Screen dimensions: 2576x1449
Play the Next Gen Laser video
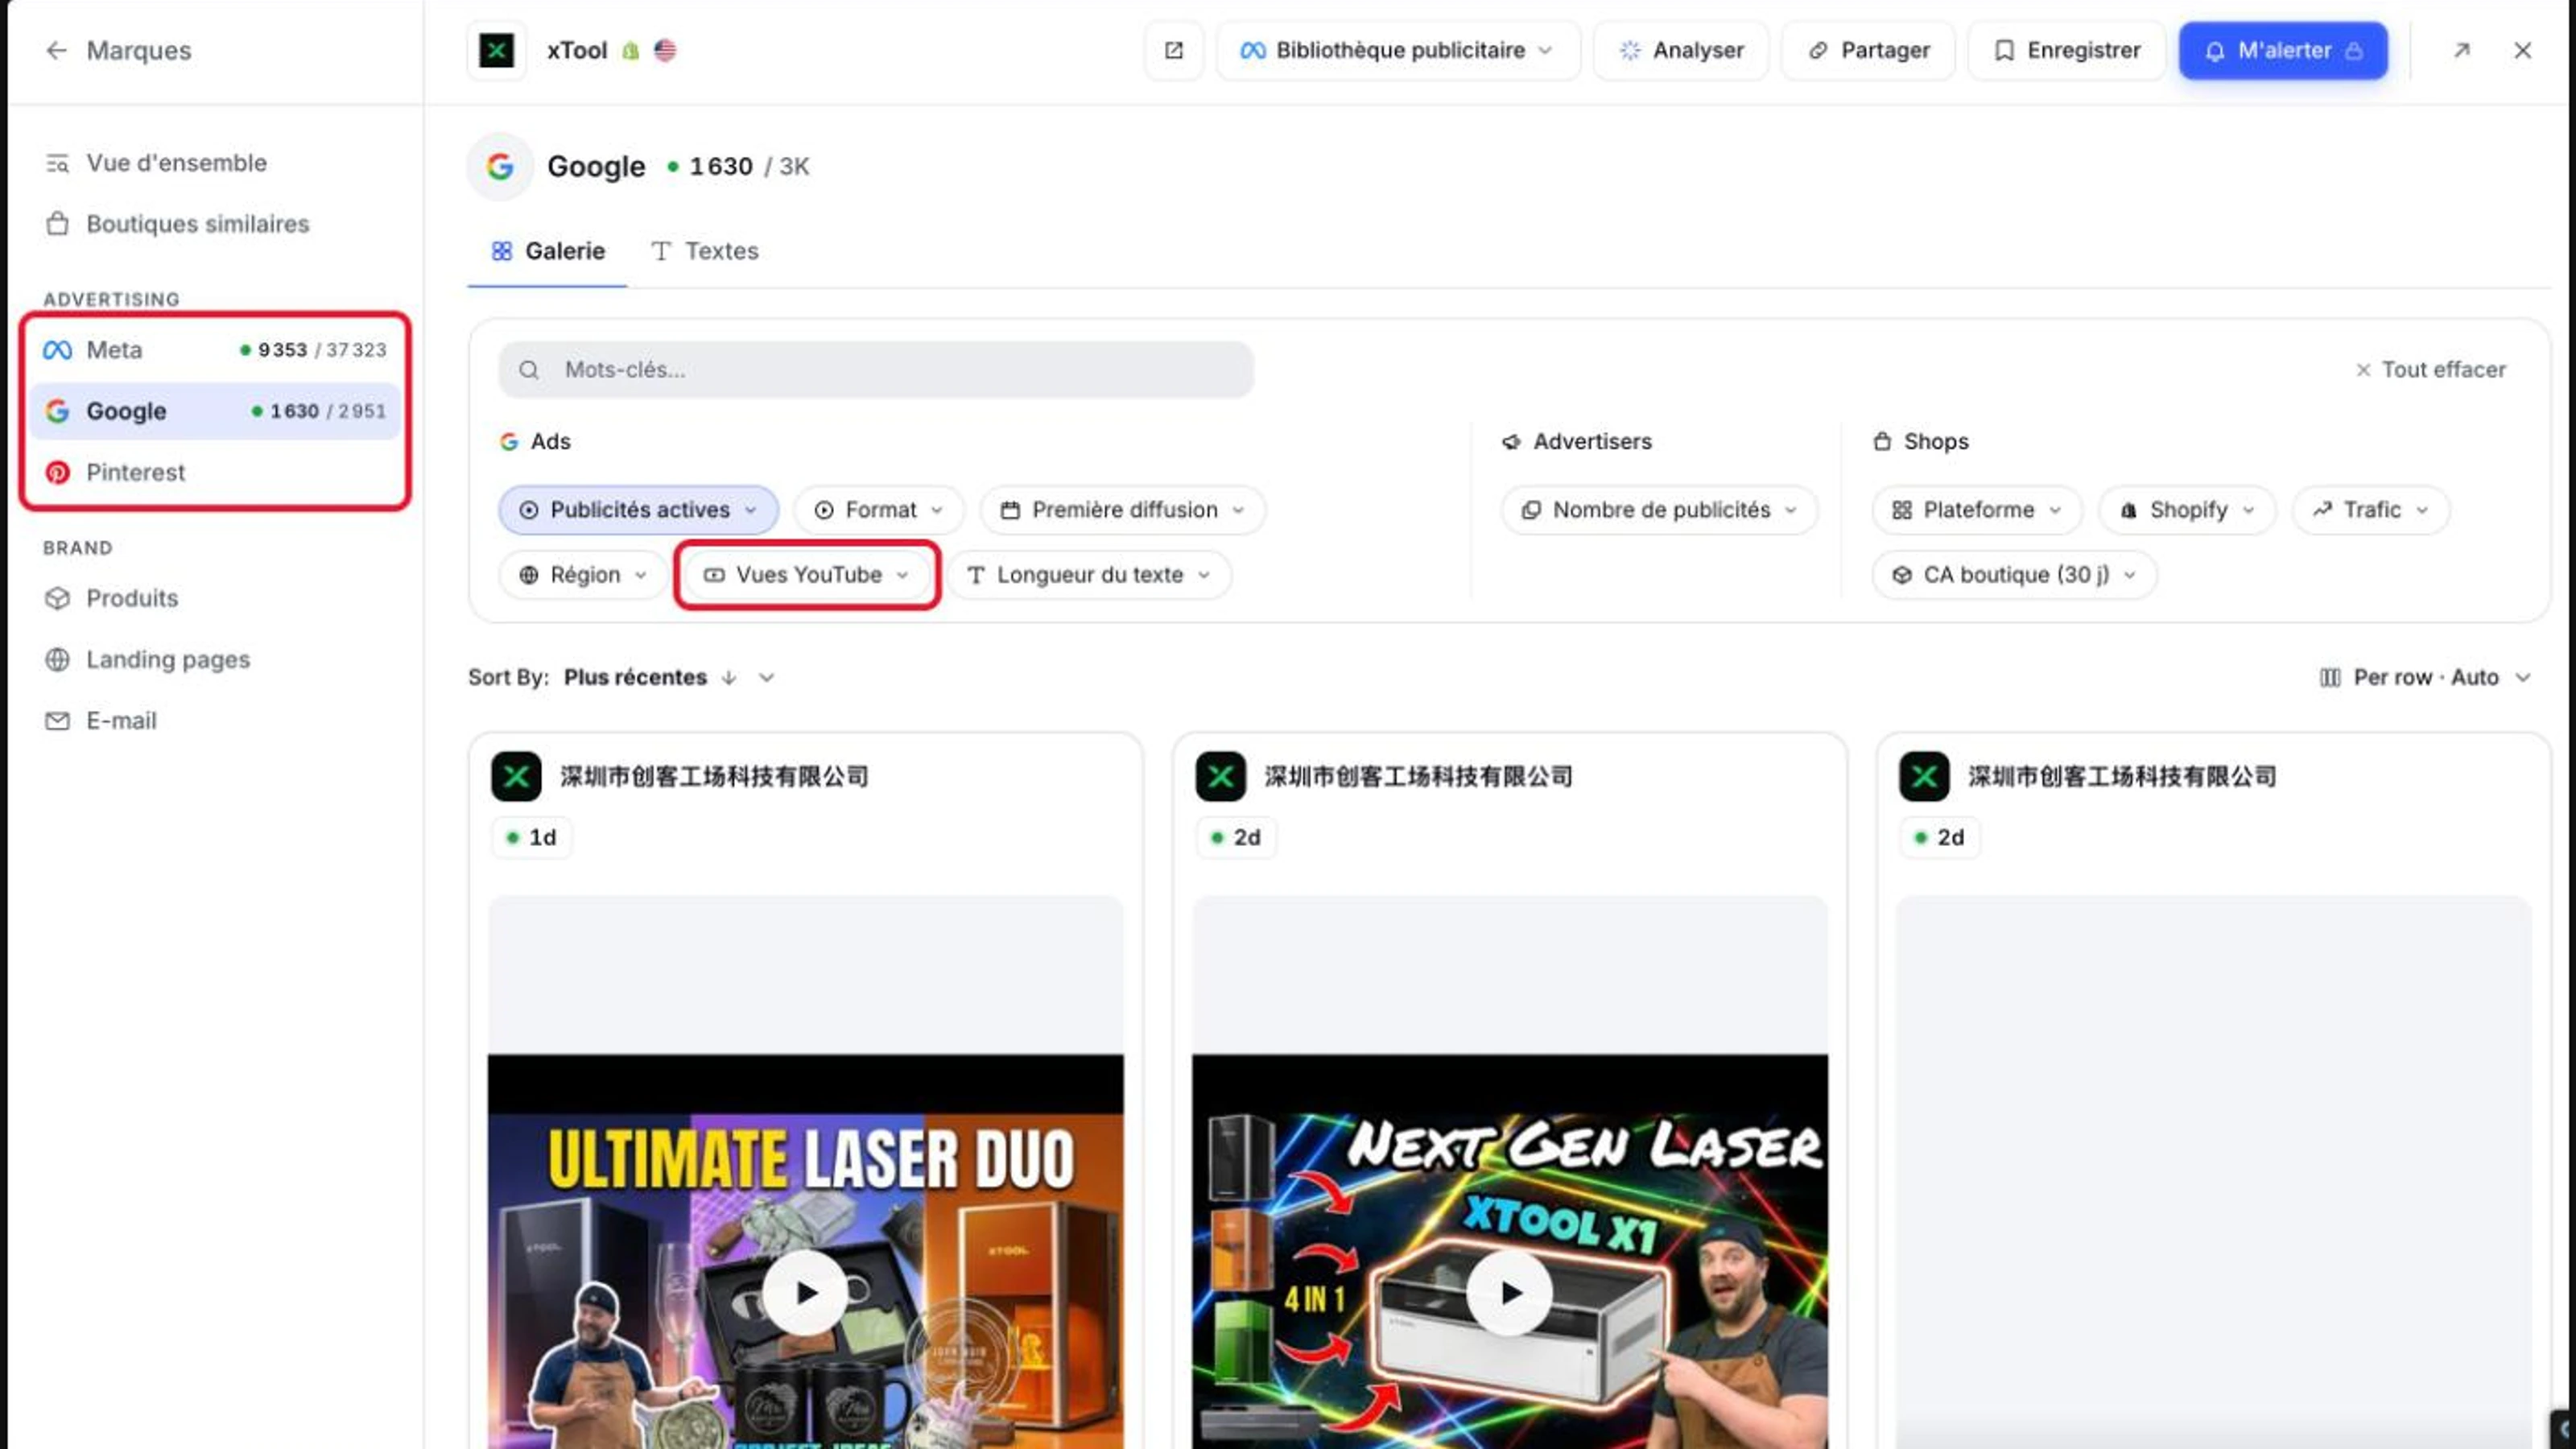(1510, 1292)
